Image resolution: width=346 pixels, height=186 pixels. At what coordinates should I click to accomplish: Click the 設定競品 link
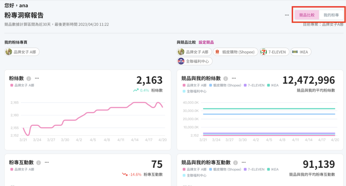[x=206, y=42]
